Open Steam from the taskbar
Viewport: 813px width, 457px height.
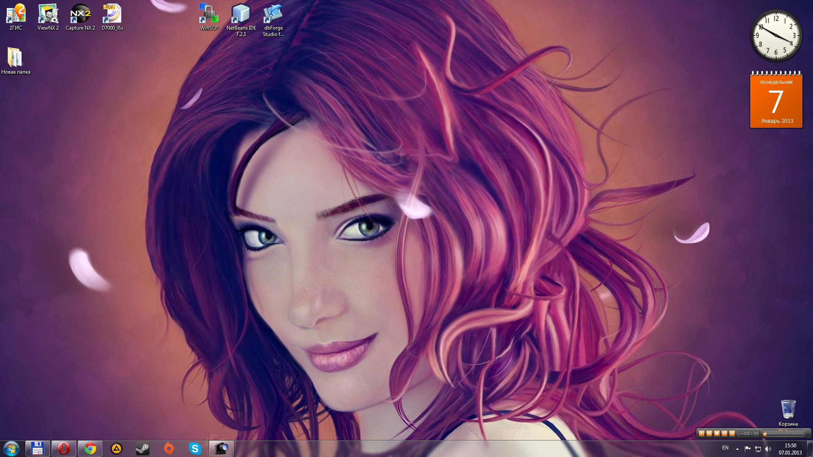click(x=143, y=449)
